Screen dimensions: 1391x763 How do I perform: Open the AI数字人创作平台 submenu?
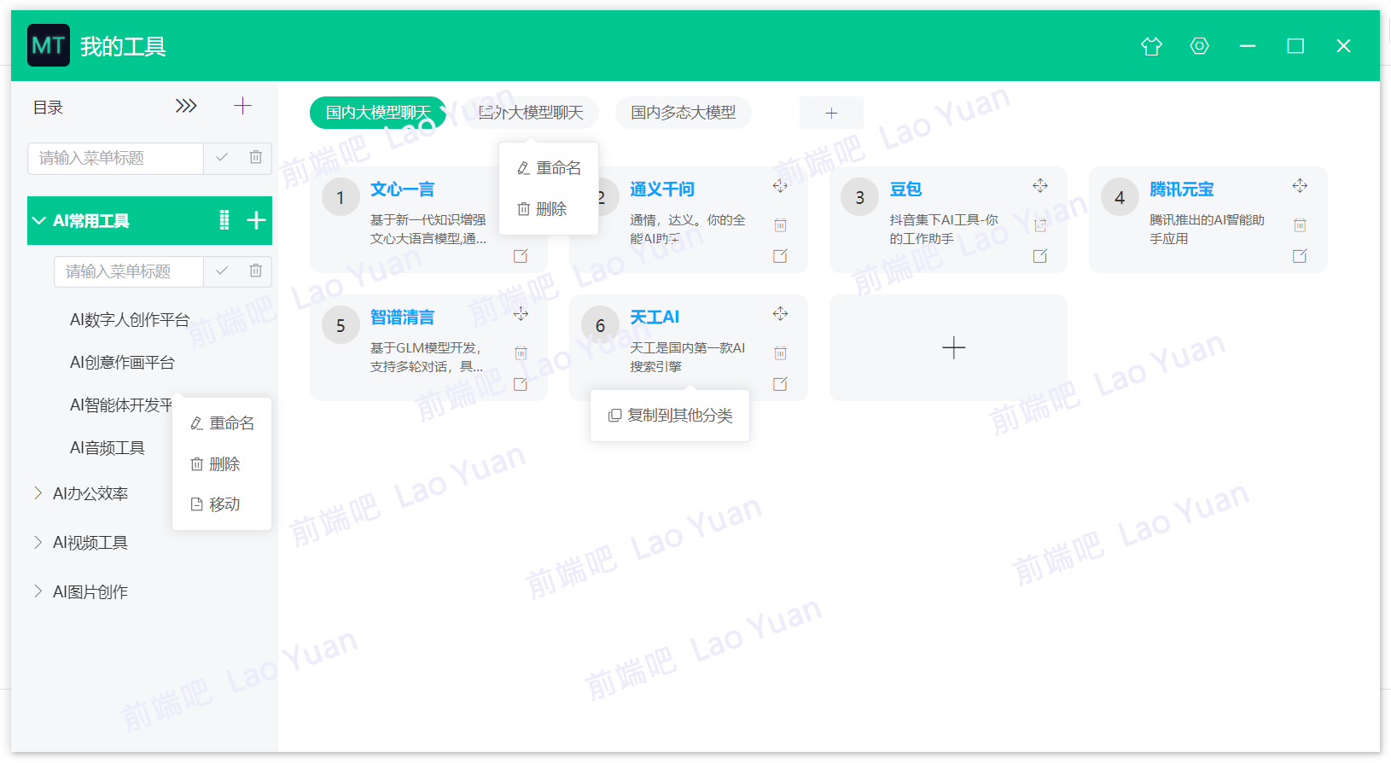(130, 320)
